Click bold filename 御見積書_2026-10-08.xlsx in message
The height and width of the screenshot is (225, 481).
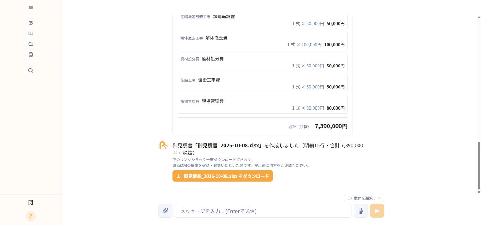point(228,145)
